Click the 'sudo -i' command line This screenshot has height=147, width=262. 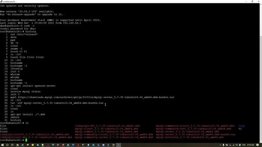17,26
